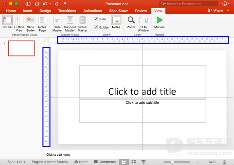This screenshot has width=234, height=165.
Task: Switch to Normal view in ribbon
Action: (x=7, y=22)
